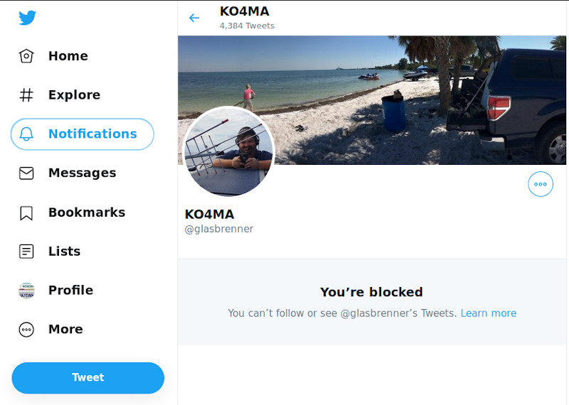Click the Lists document icon
The height and width of the screenshot is (405, 569).
click(26, 252)
